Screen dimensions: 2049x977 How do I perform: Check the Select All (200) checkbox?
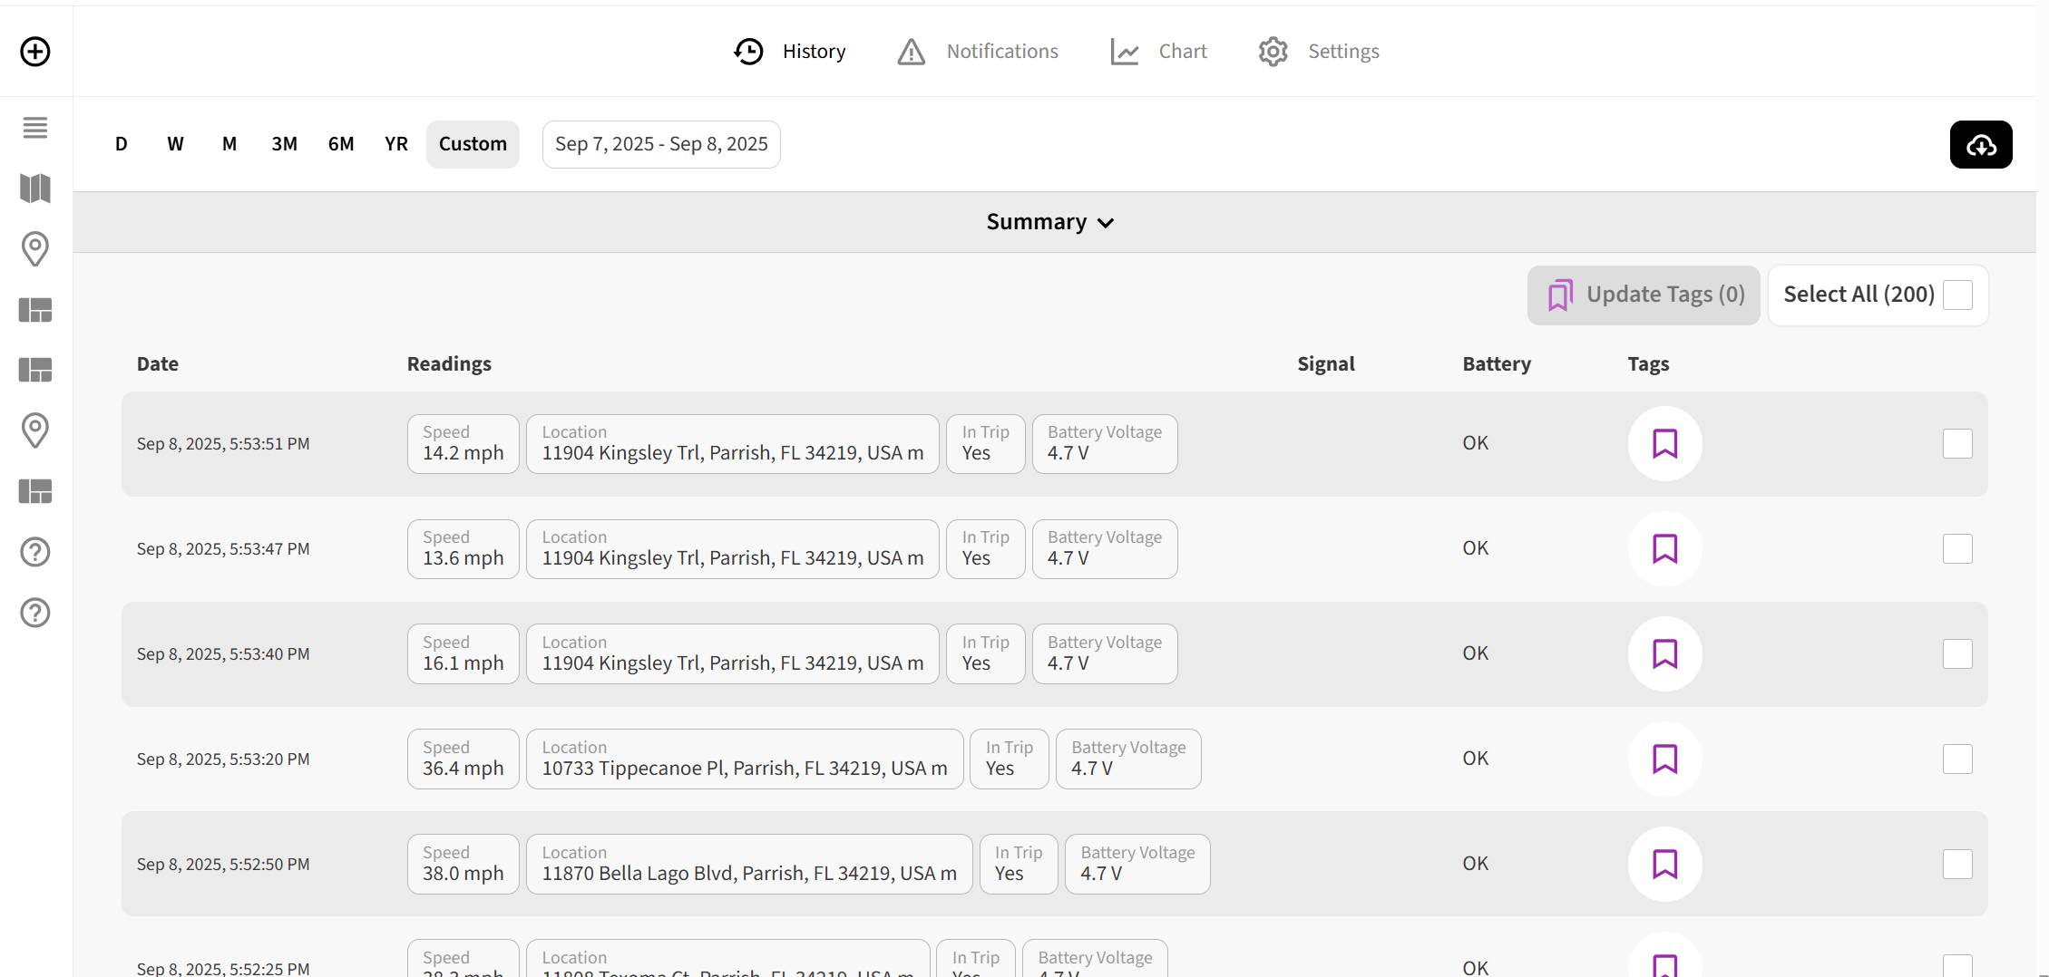point(1957,295)
